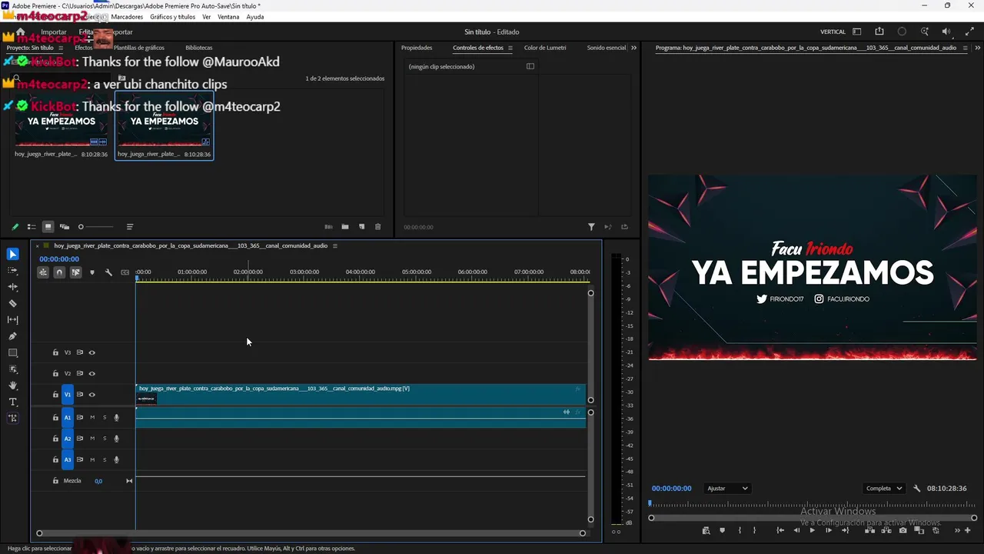This screenshot has height=554, width=984.
Task: Solo track A2 with S button
Action: tap(105, 439)
